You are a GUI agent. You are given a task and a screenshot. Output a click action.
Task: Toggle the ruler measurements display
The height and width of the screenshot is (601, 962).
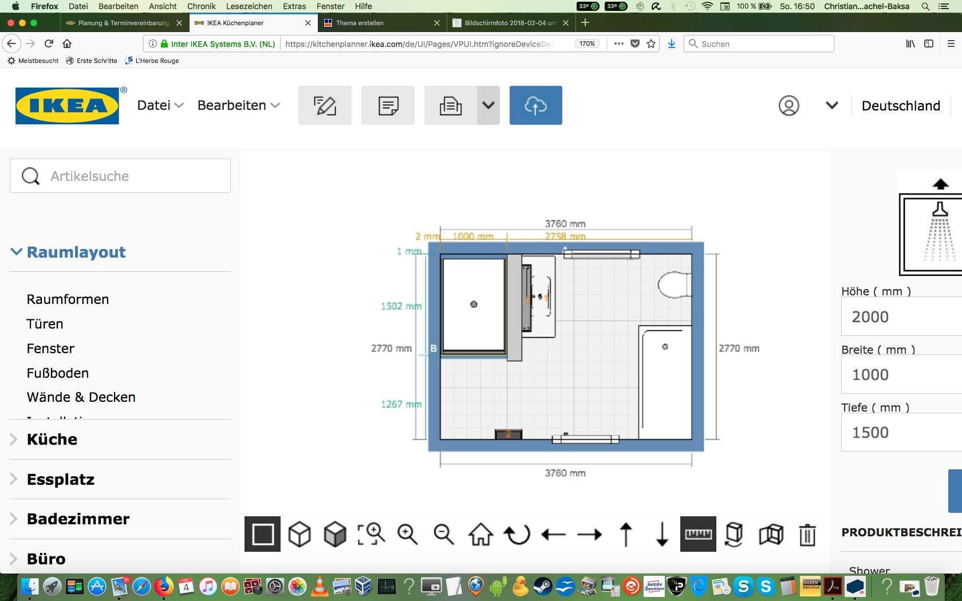[698, 534]
